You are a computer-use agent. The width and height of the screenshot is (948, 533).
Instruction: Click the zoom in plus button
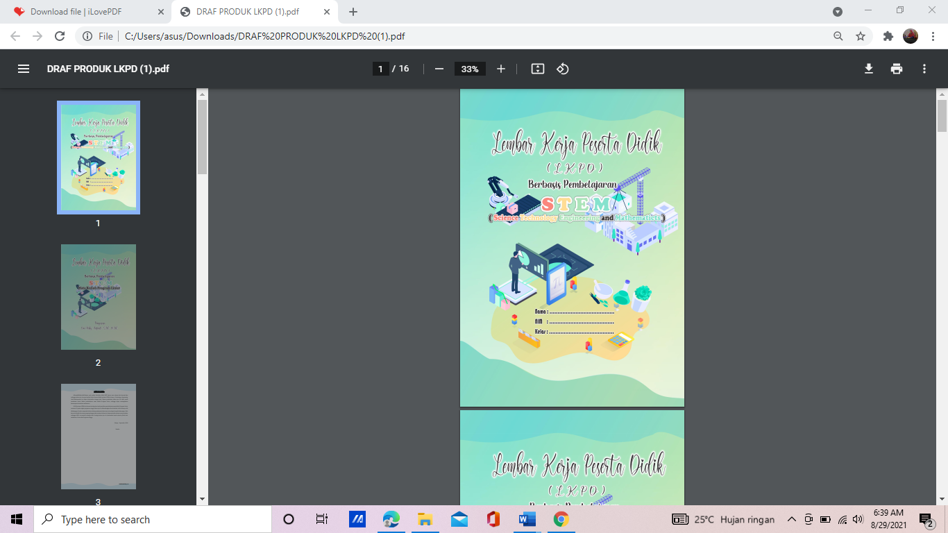tap(501, 69)
